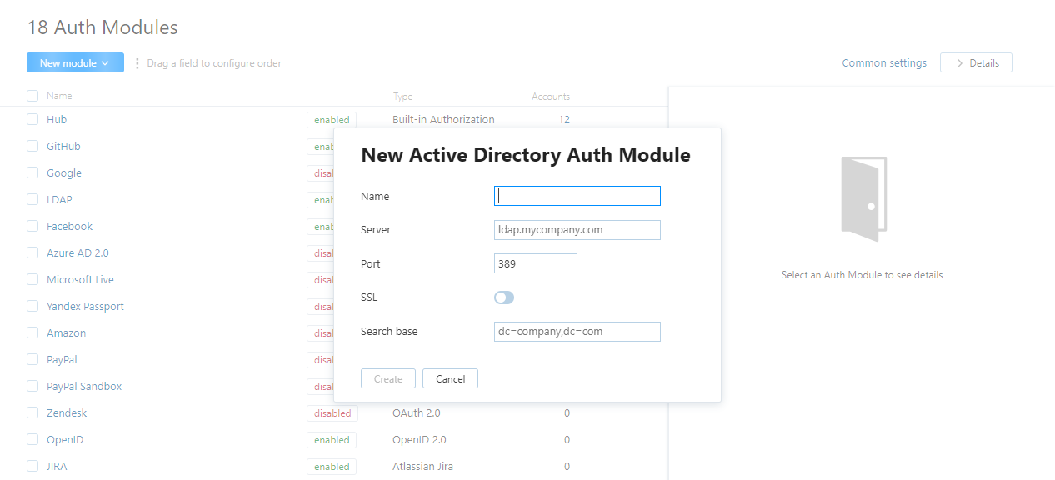
Task: Check the Facebook module checkbox
Action: click(x=32, y=226)
